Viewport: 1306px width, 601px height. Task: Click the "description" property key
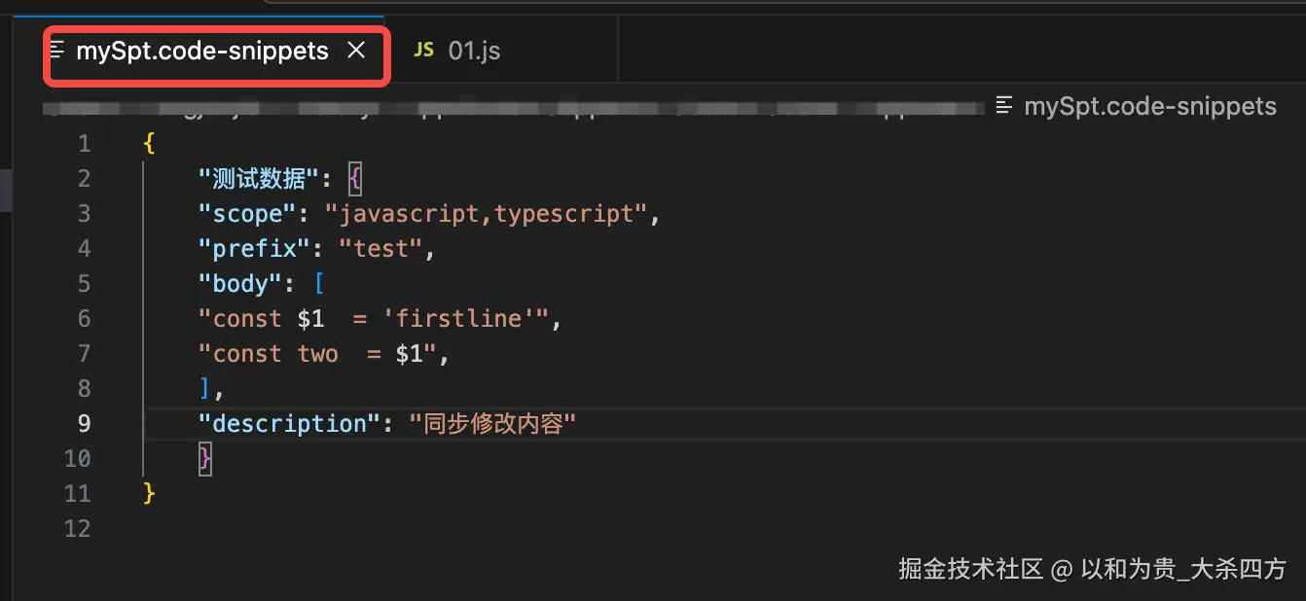coord(289,424)
